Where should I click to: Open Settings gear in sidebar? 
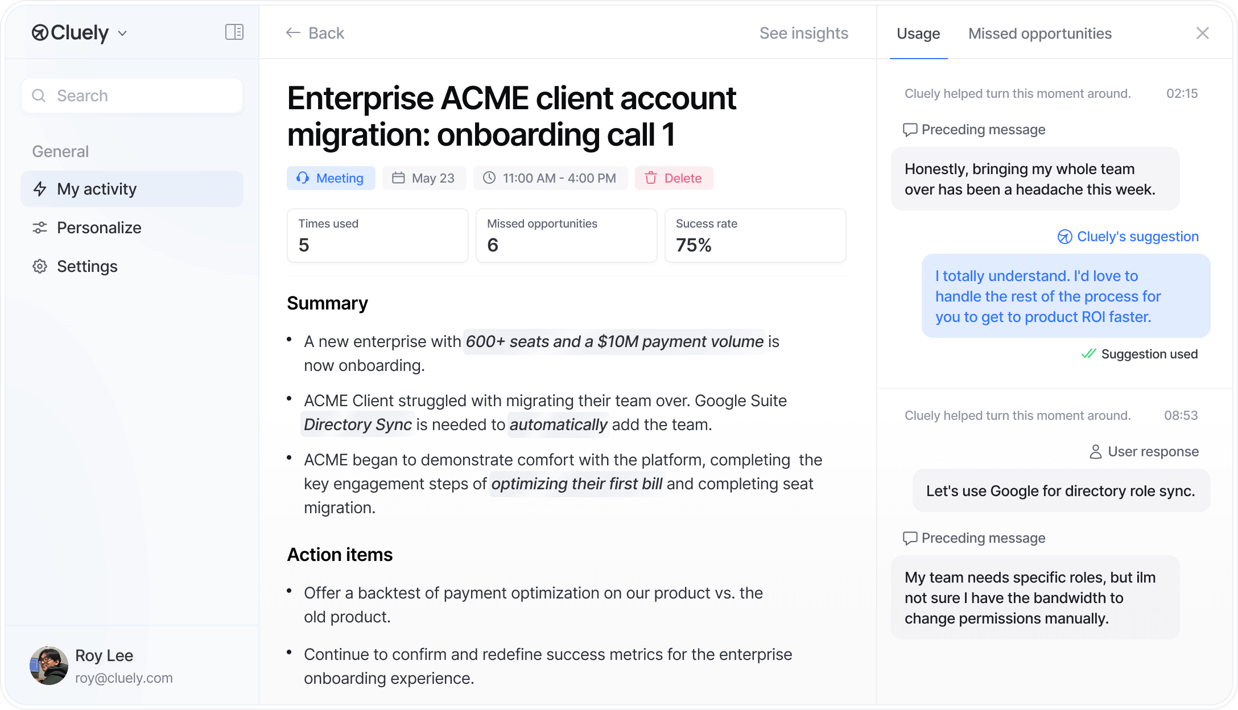coord(40,266)
